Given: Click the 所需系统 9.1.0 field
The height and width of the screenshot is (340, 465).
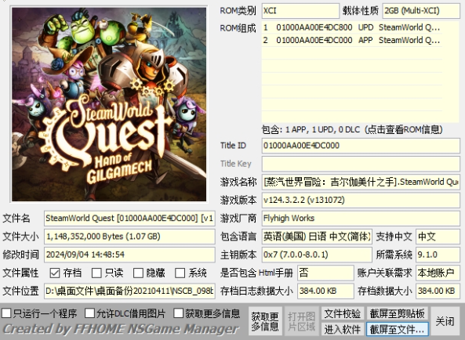Looking at the screenshot, I should pyautogui.click(x=438, y=255).
